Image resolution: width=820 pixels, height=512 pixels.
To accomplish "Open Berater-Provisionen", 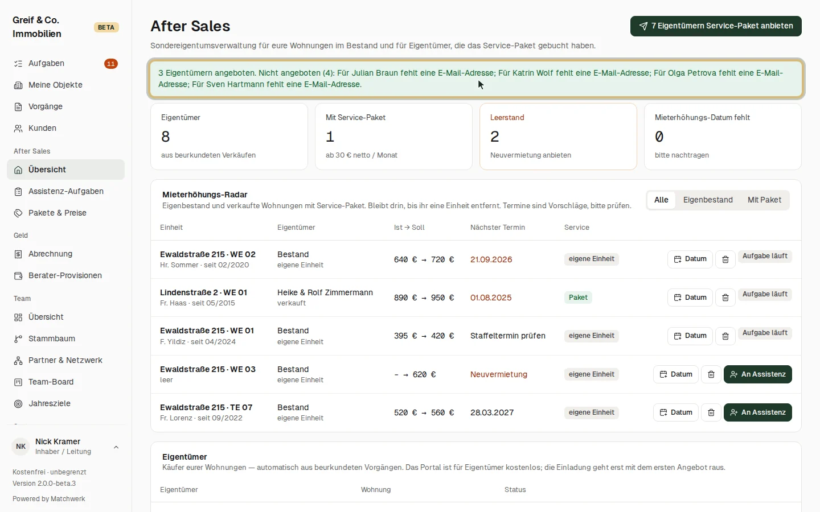I will 65,275.
